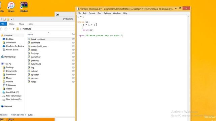Click the File tab in Explorer ribbon
216x121 pixels.
(3, 24)
